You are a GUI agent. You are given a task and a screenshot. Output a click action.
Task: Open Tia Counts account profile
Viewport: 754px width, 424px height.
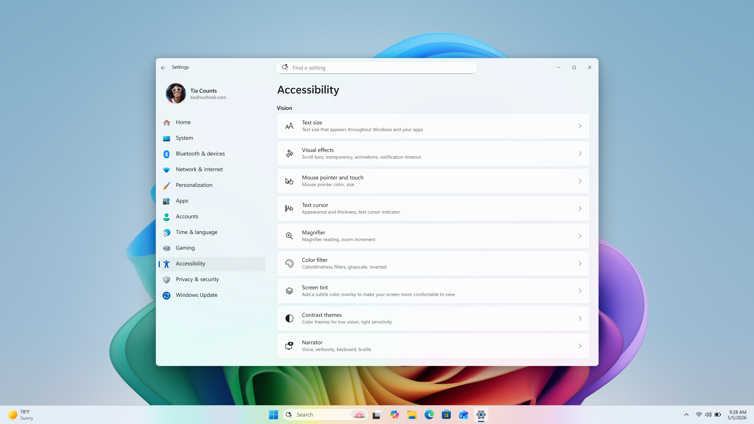click(196, 93)
